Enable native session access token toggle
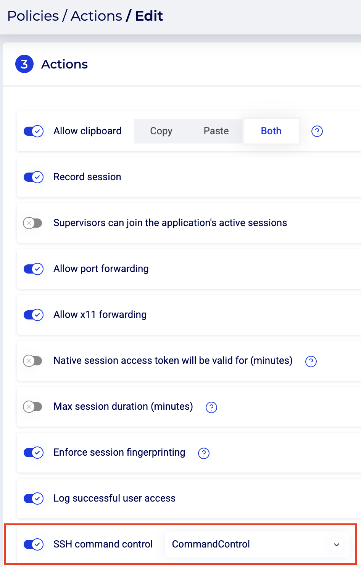This screenshot has height=567, width=361. [33, 361]
